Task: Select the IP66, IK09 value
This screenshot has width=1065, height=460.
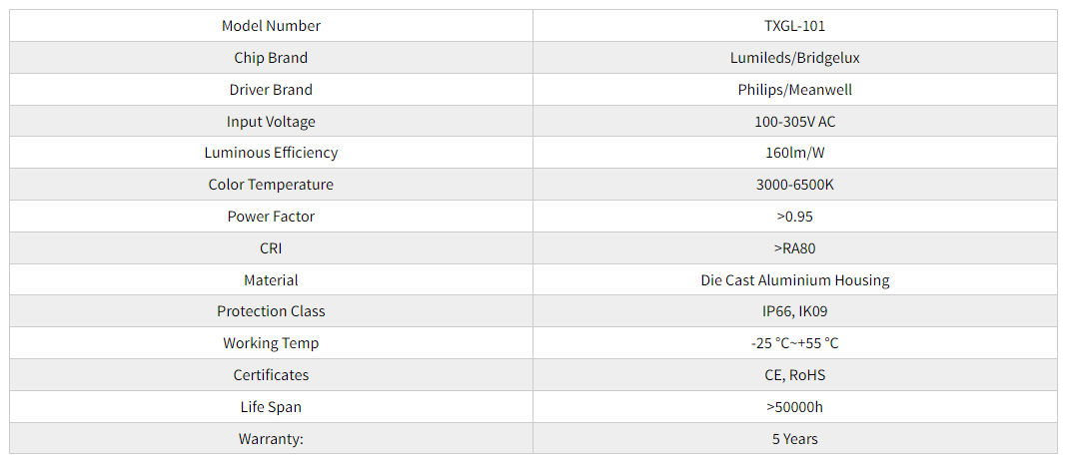Action: (x=794, y=311)
